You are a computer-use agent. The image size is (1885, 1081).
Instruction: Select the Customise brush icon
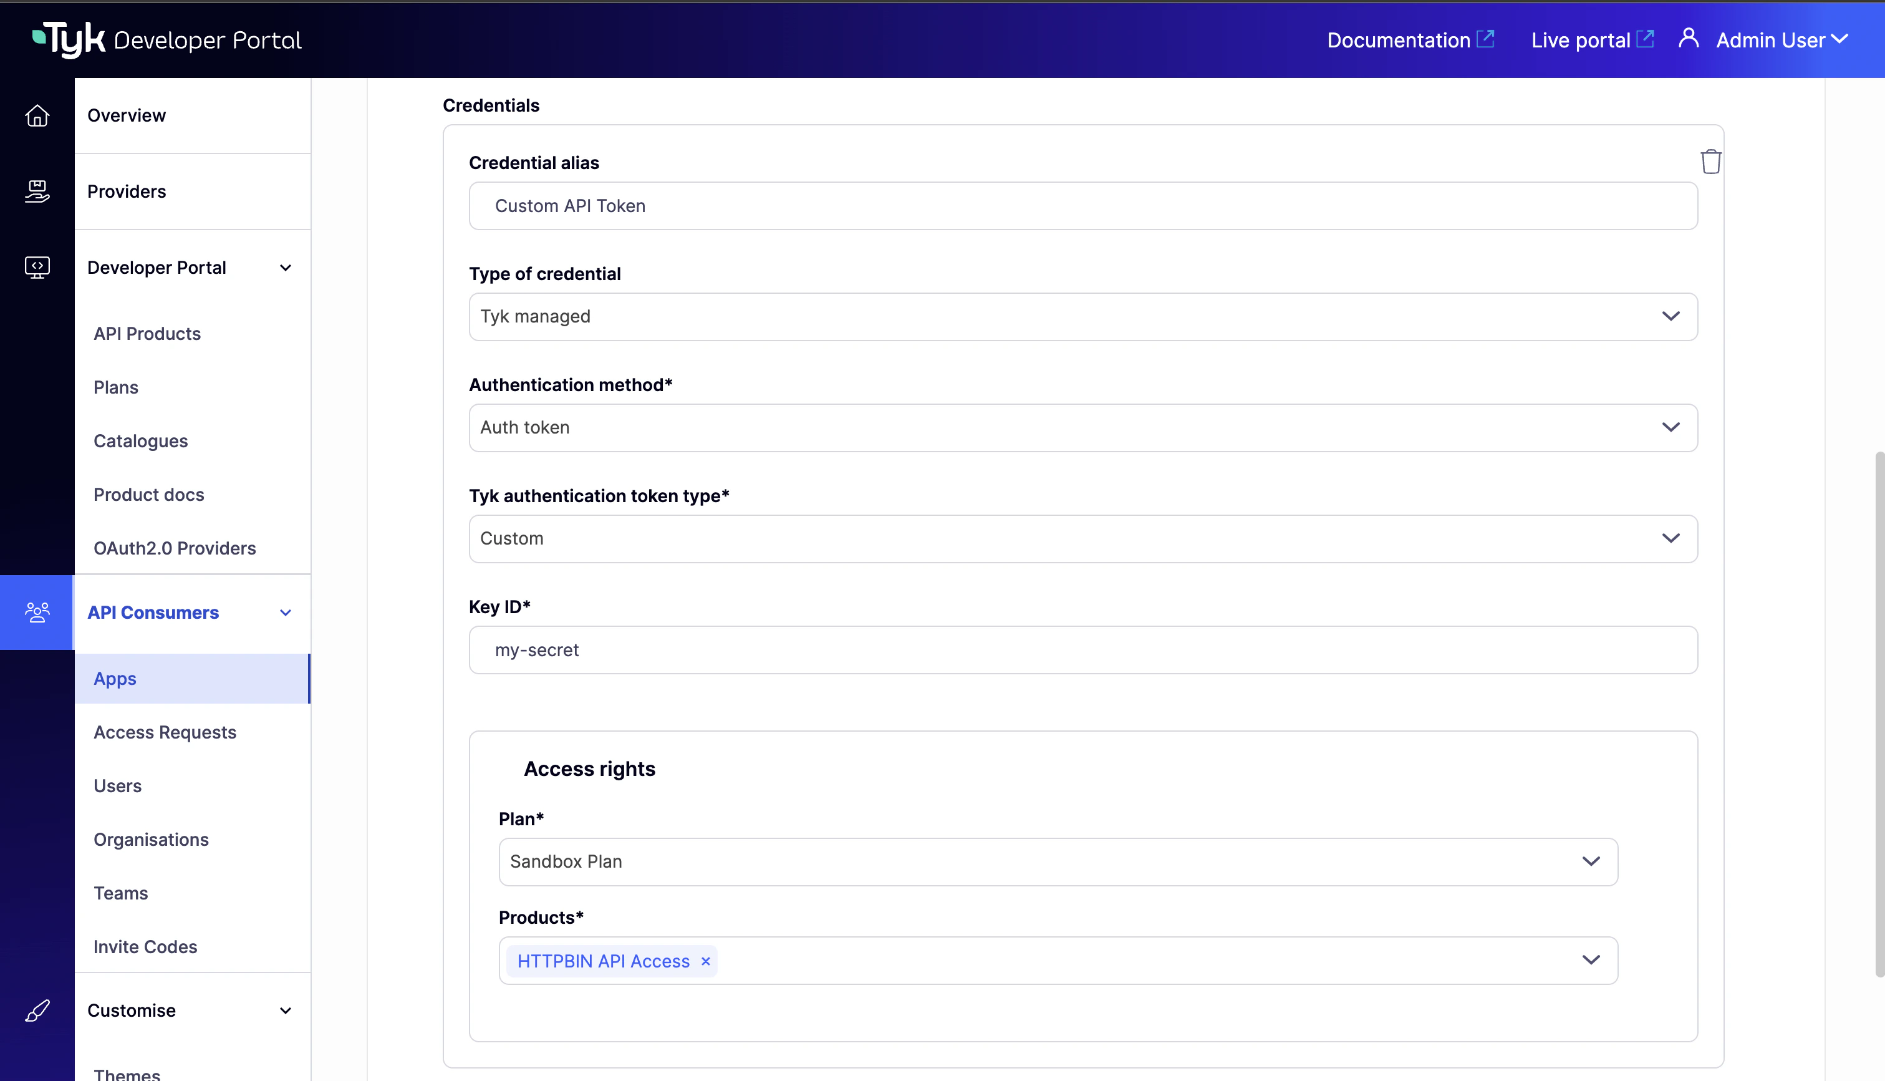[x=37, y=1011]
